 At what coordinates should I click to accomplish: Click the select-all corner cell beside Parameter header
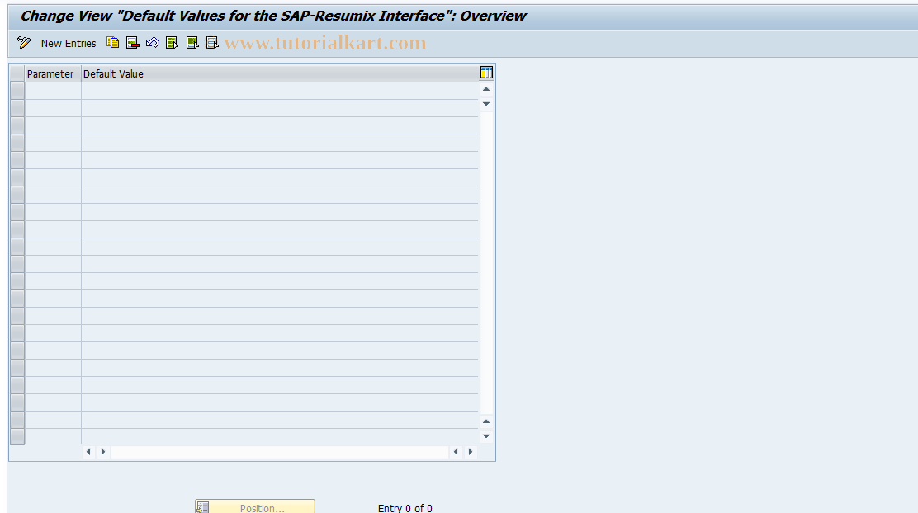(17, 73)
